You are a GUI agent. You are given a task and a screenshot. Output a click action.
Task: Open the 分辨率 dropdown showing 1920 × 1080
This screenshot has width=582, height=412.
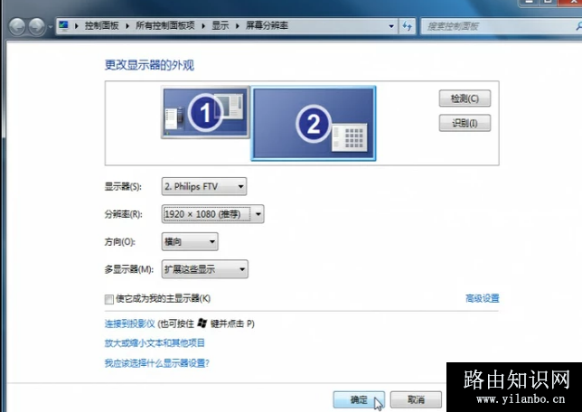(x=212, y=214)
